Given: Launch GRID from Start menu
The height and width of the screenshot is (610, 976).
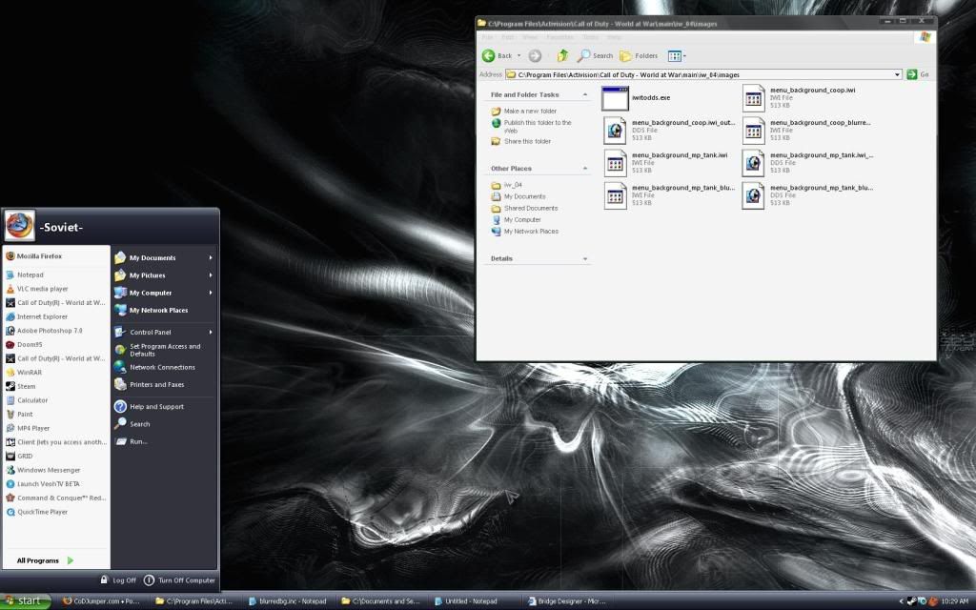Looking at the screenshot, I should pos(56,457).
